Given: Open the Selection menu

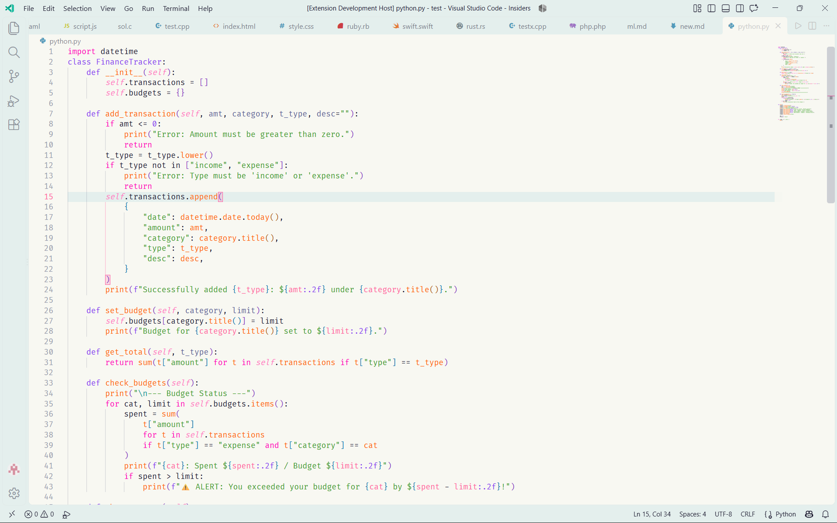Looking at the screenshot, I should [x=77, y=8].
